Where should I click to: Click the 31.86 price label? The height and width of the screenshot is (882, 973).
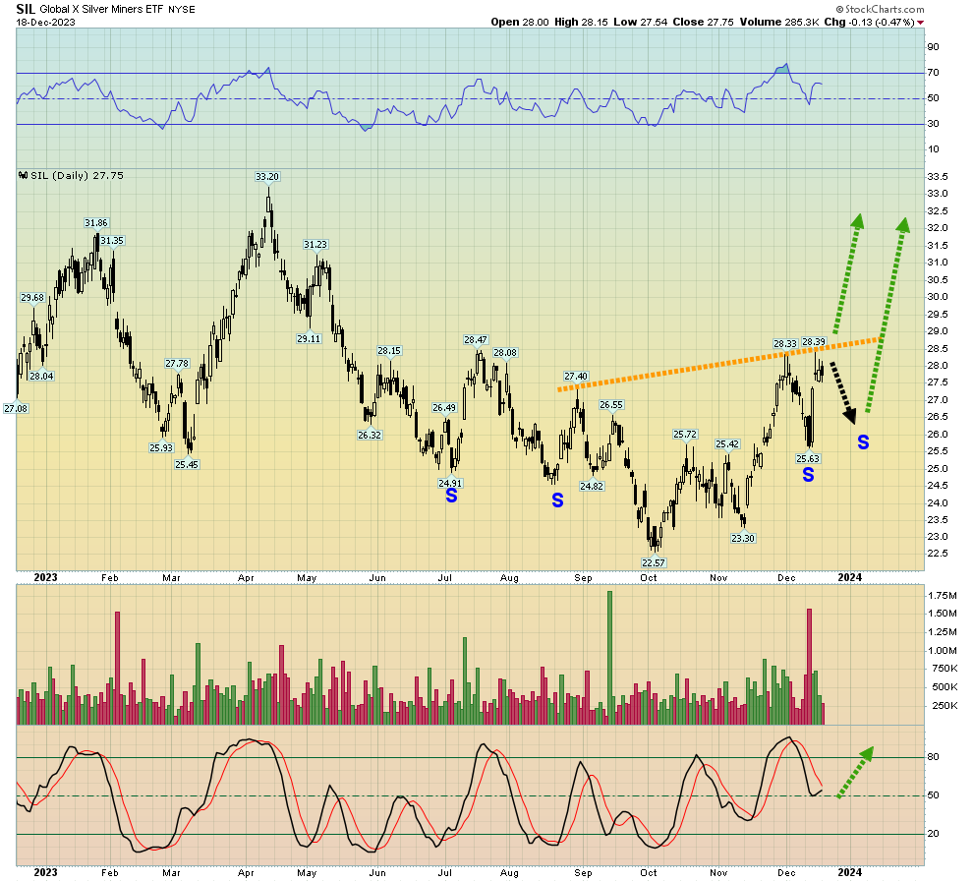point(96,223)
